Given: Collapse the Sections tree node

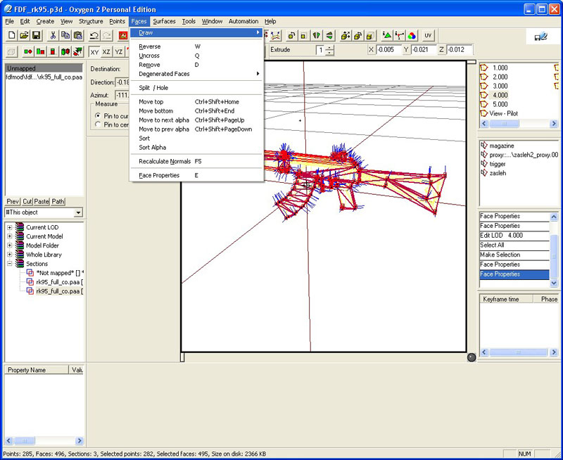Looking at the screenshot, I should tap(10, 264).
